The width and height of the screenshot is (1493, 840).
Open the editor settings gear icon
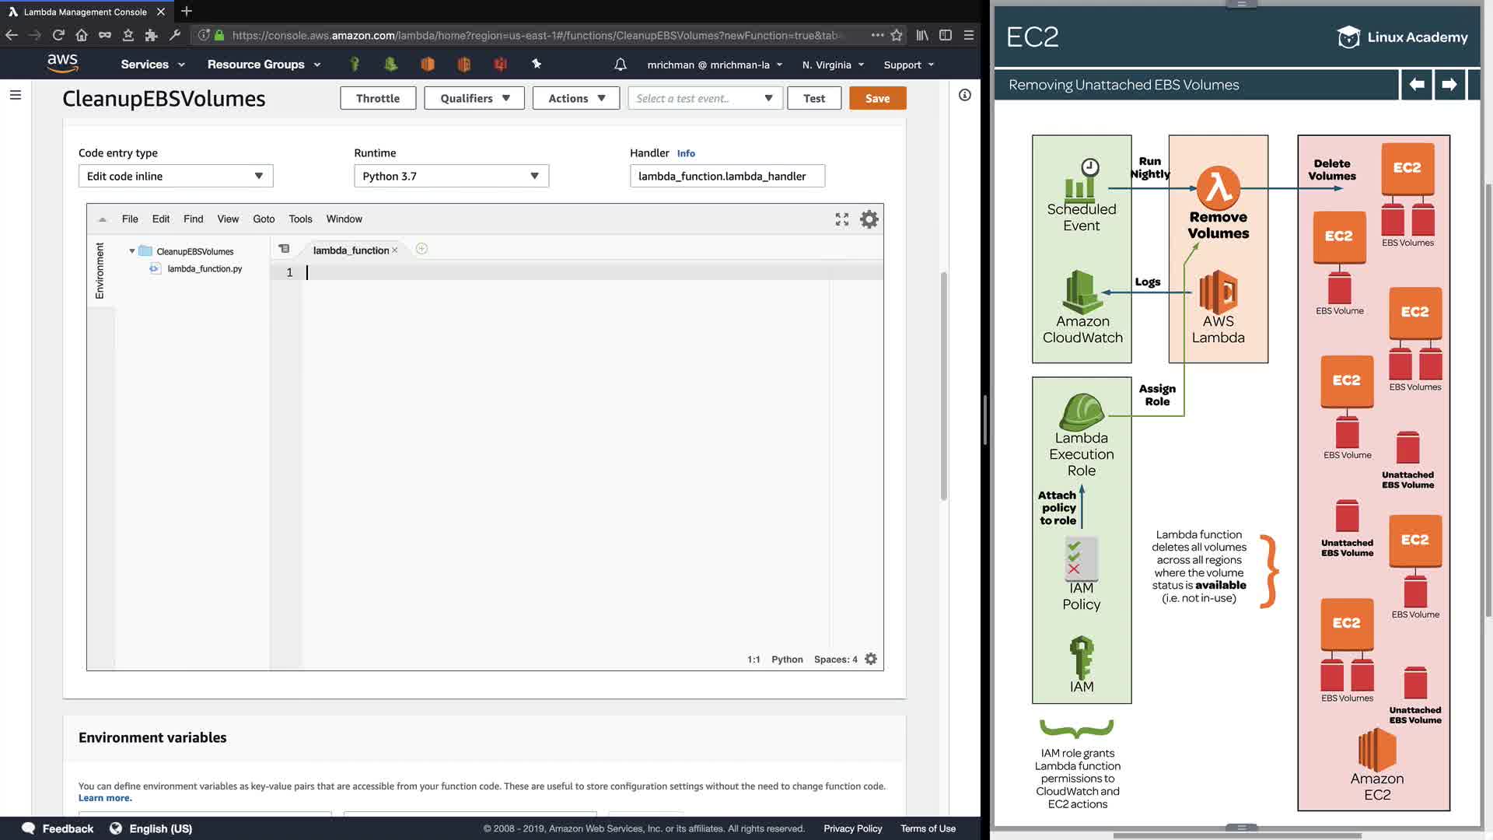(x=869, y=219)
